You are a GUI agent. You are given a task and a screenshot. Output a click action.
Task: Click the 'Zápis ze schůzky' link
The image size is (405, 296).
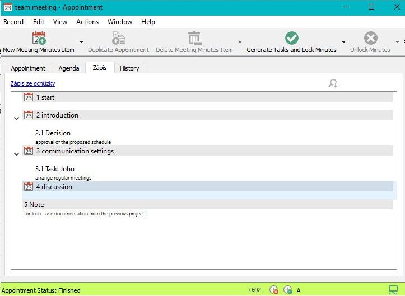pos(33,84)
